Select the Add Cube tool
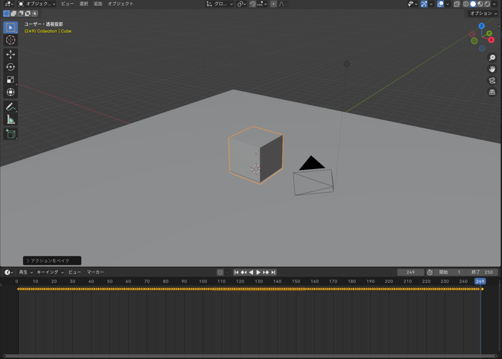 [x=10, y=134]
